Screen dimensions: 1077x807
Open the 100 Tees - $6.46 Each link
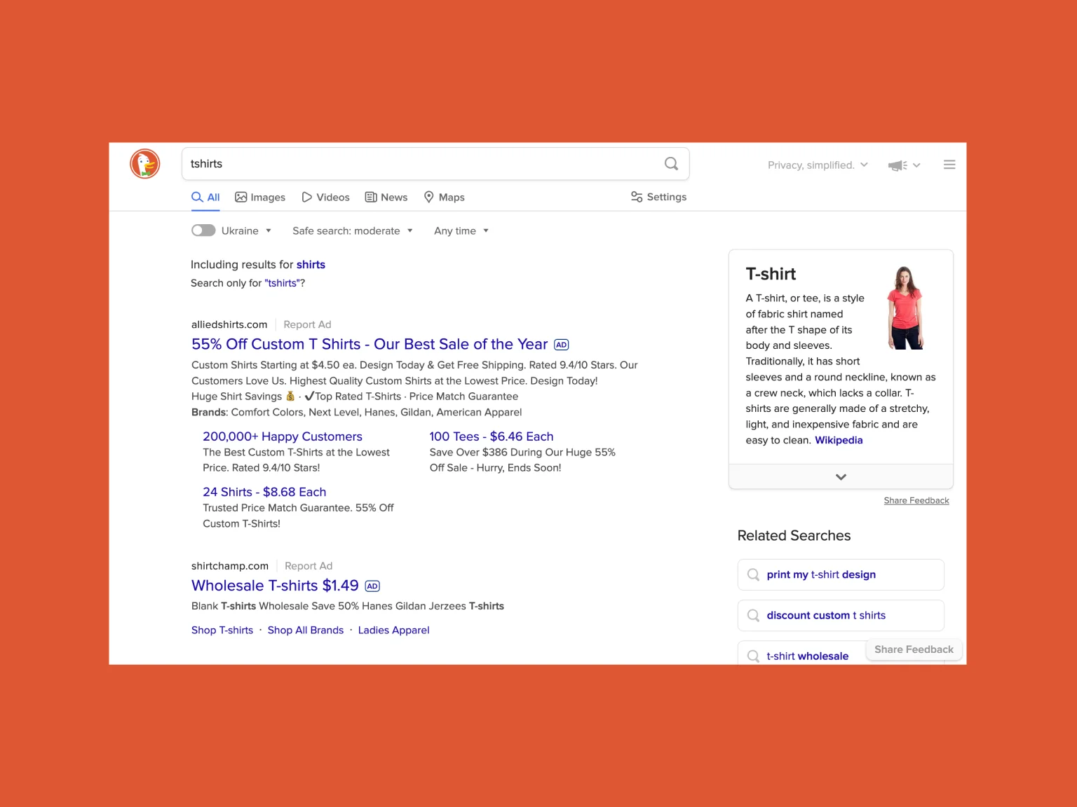(492, 436)
